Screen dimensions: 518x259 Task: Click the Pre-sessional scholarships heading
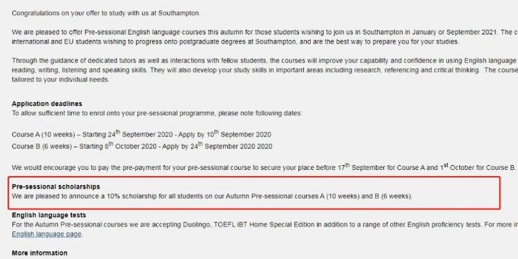coord(56,186)
